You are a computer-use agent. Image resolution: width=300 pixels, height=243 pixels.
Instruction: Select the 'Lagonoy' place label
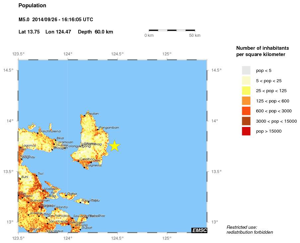(29, 146)
